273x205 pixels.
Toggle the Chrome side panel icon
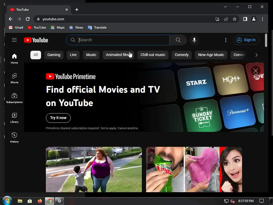click(245, 19)
